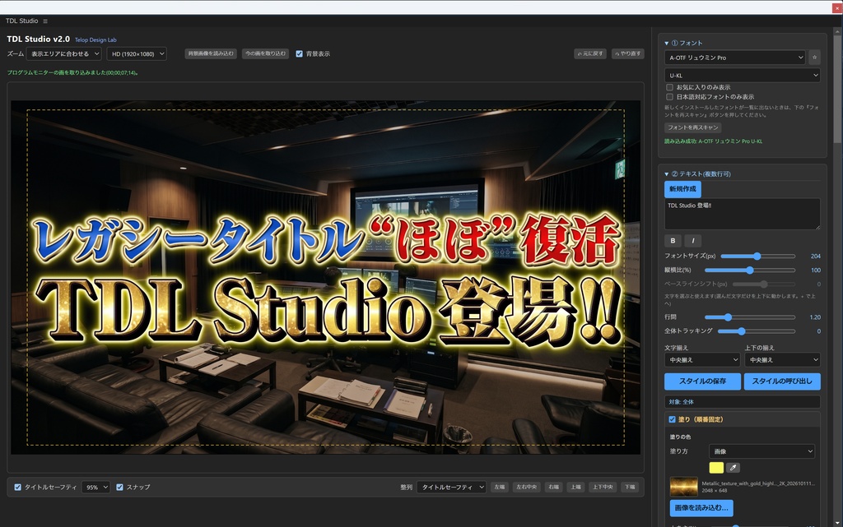This screenshot has height=527, width=843.
Task: Toggle bold with the B button
Action: point(673,241)
